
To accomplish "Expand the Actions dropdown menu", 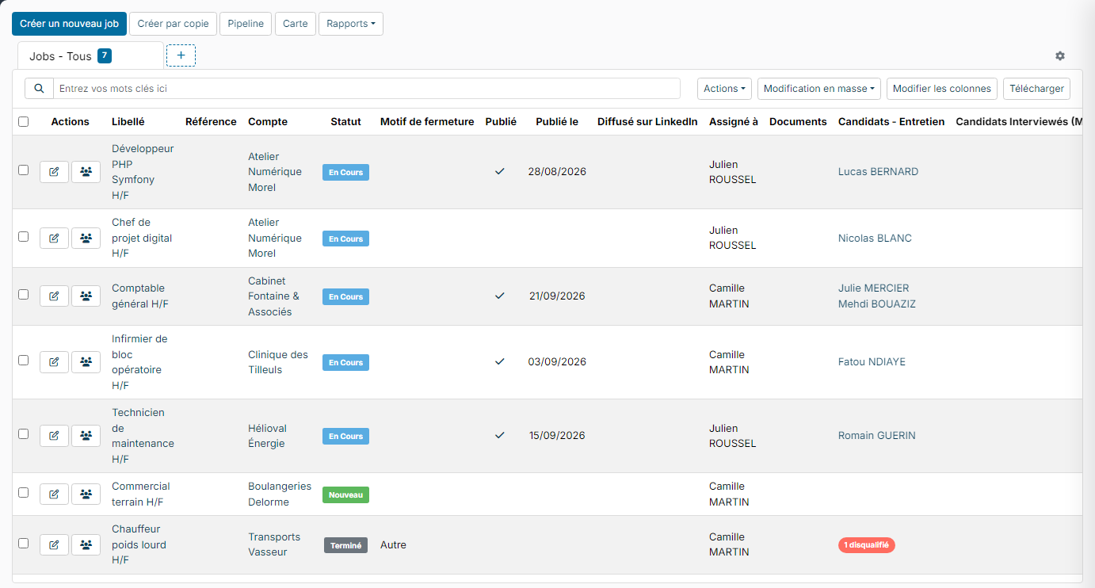I will (724, 89).
